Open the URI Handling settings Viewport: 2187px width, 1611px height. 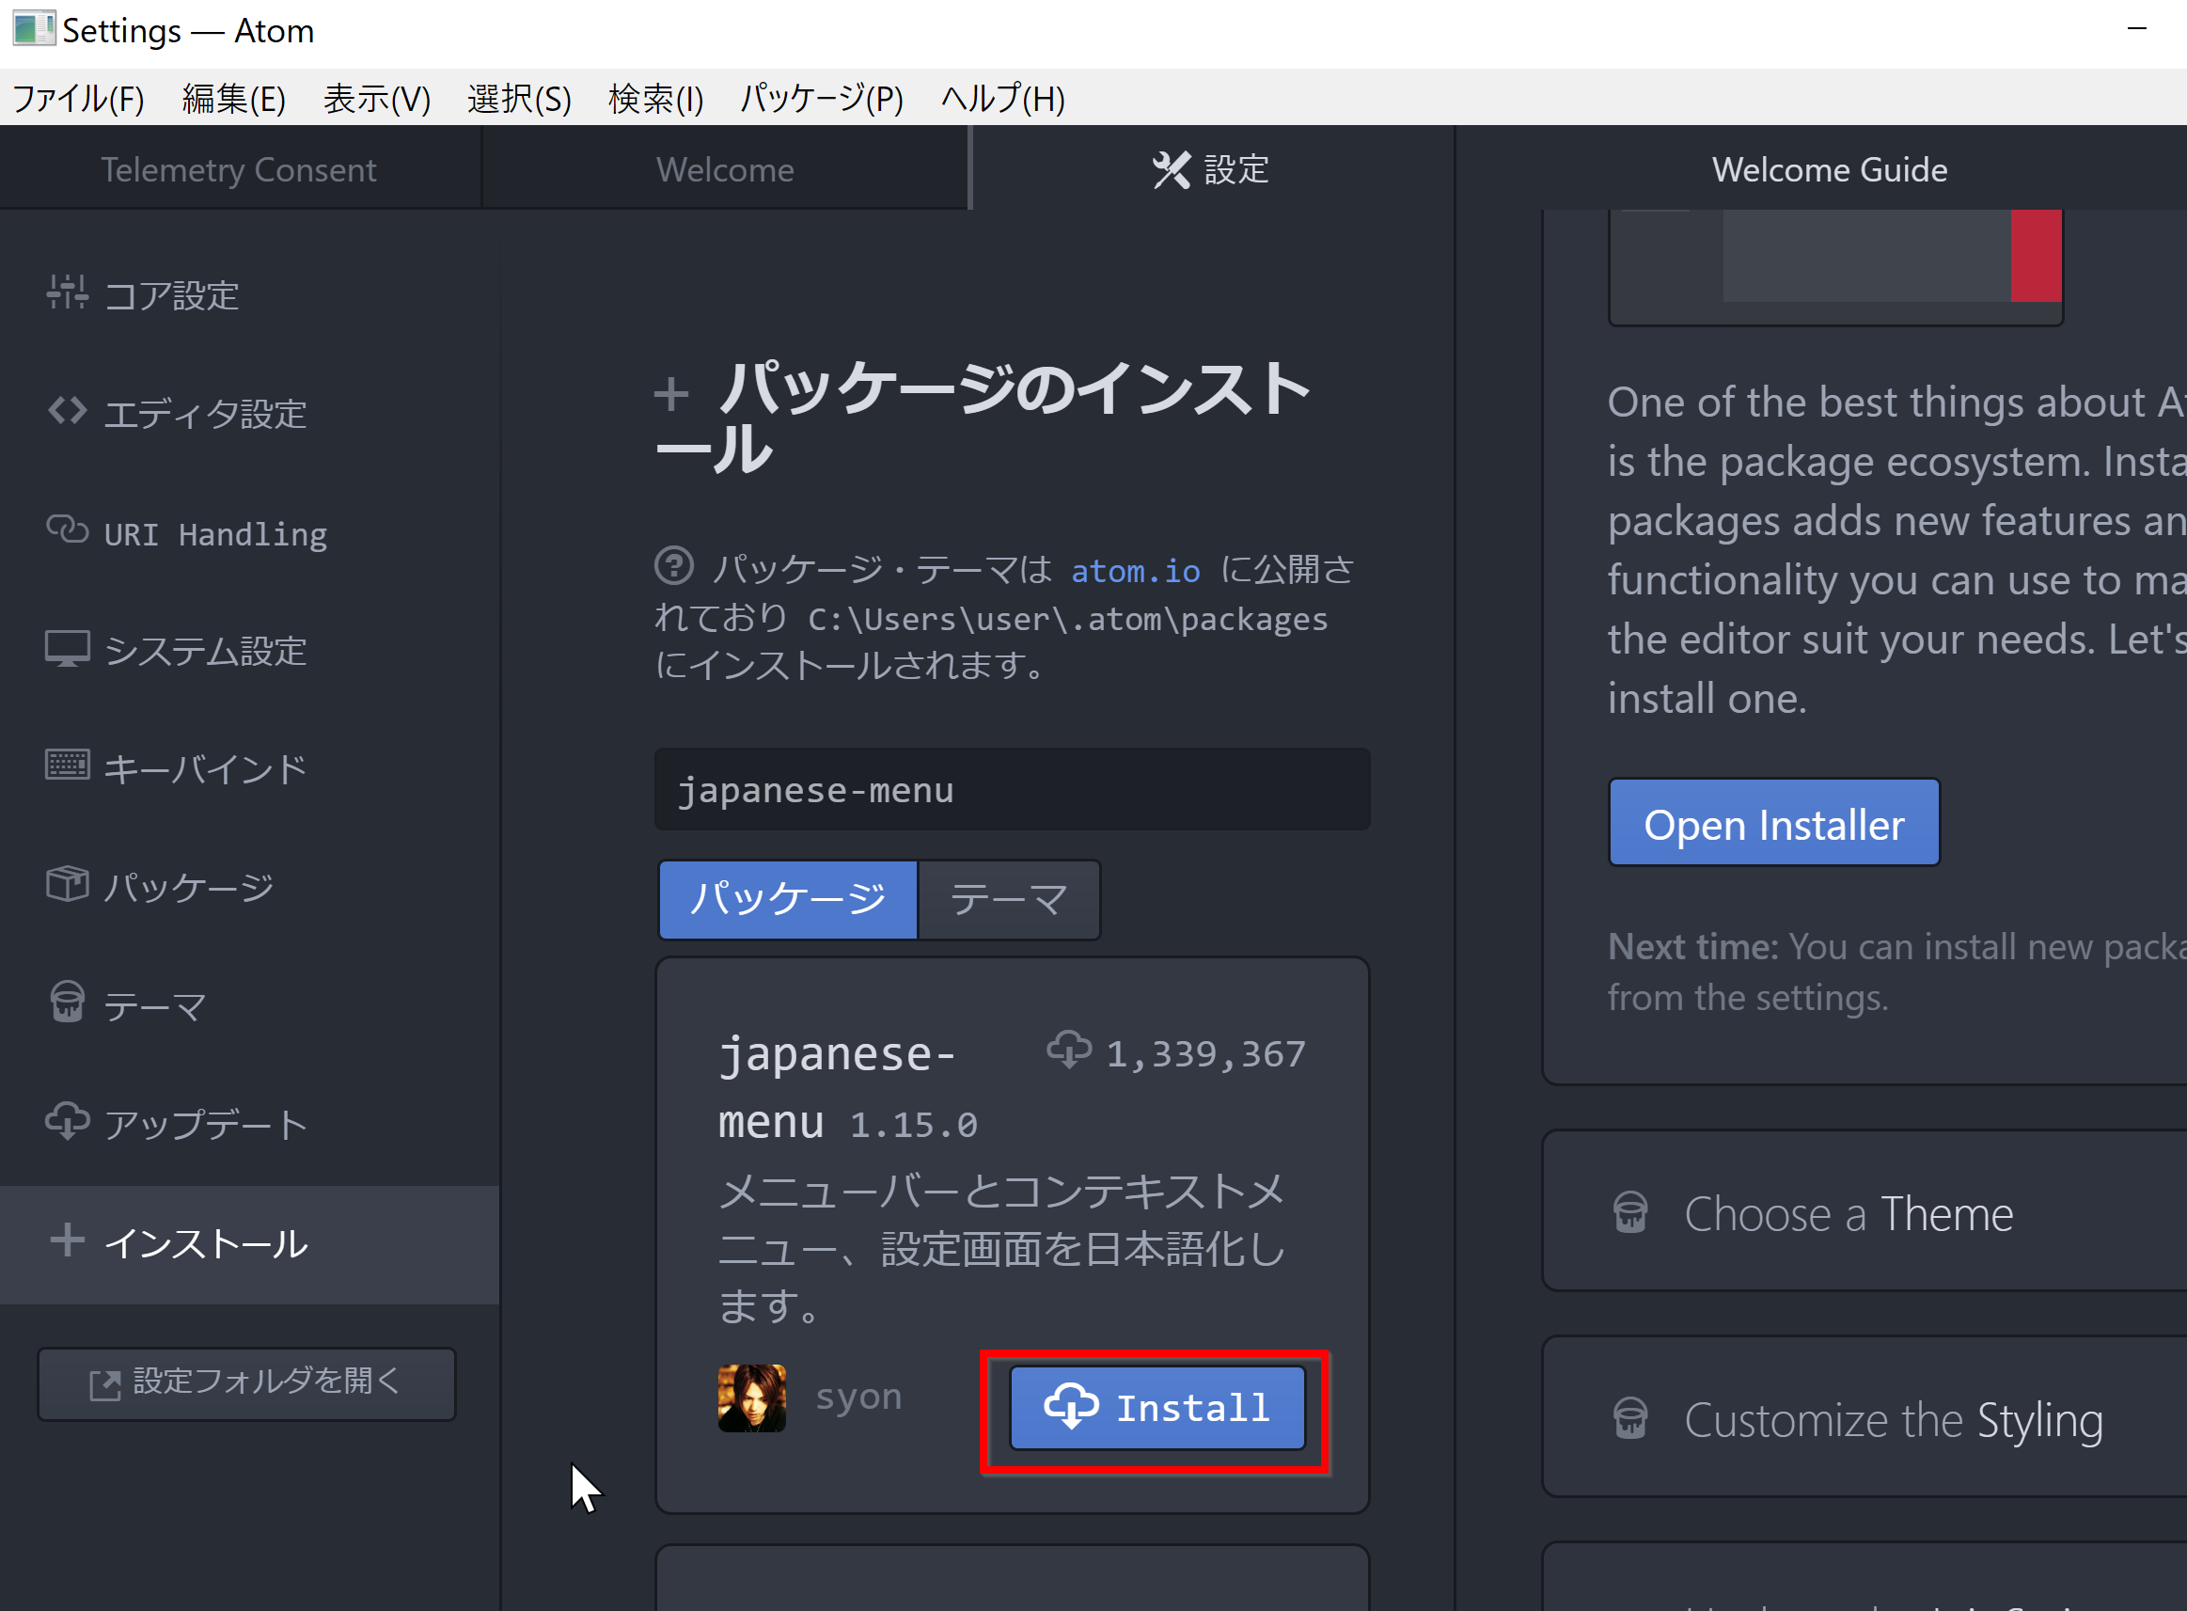tap(248, 532)
